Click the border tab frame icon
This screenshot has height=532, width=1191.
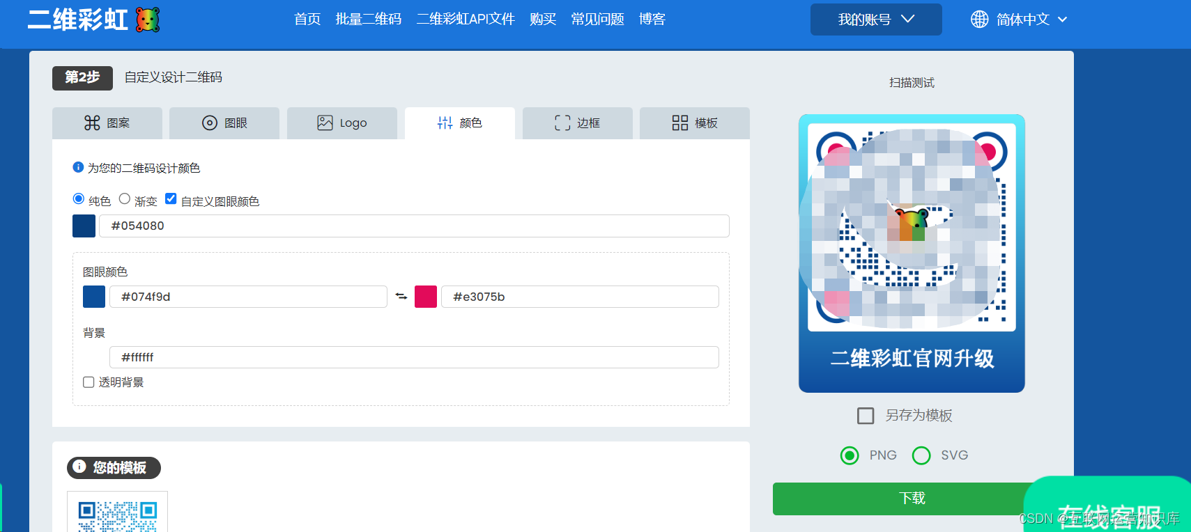562,123
